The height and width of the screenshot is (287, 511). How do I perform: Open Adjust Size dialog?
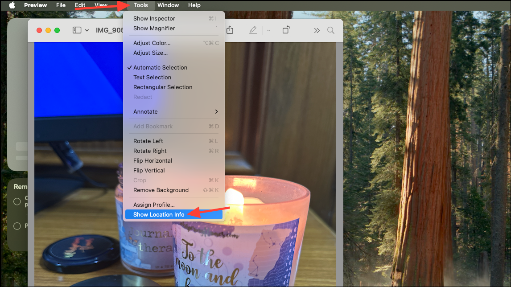(174, 53)
